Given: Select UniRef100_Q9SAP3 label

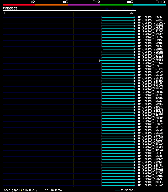Looking at the screenshot, I should tap(151, 78).
